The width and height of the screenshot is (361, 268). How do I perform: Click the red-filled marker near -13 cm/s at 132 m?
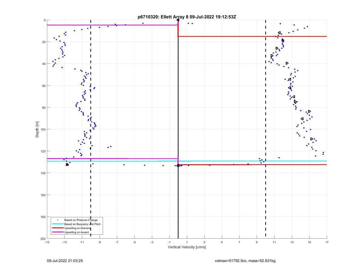67,165
